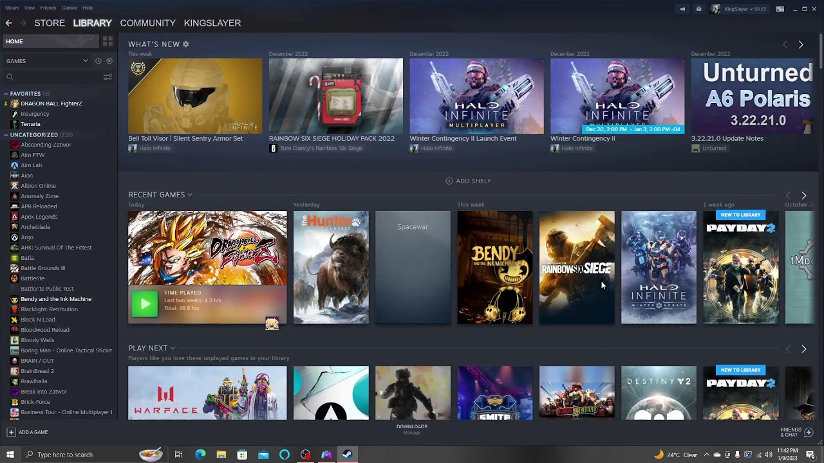Sort games by recent activity clock icon
824x463 pixels.
[98, 61]
